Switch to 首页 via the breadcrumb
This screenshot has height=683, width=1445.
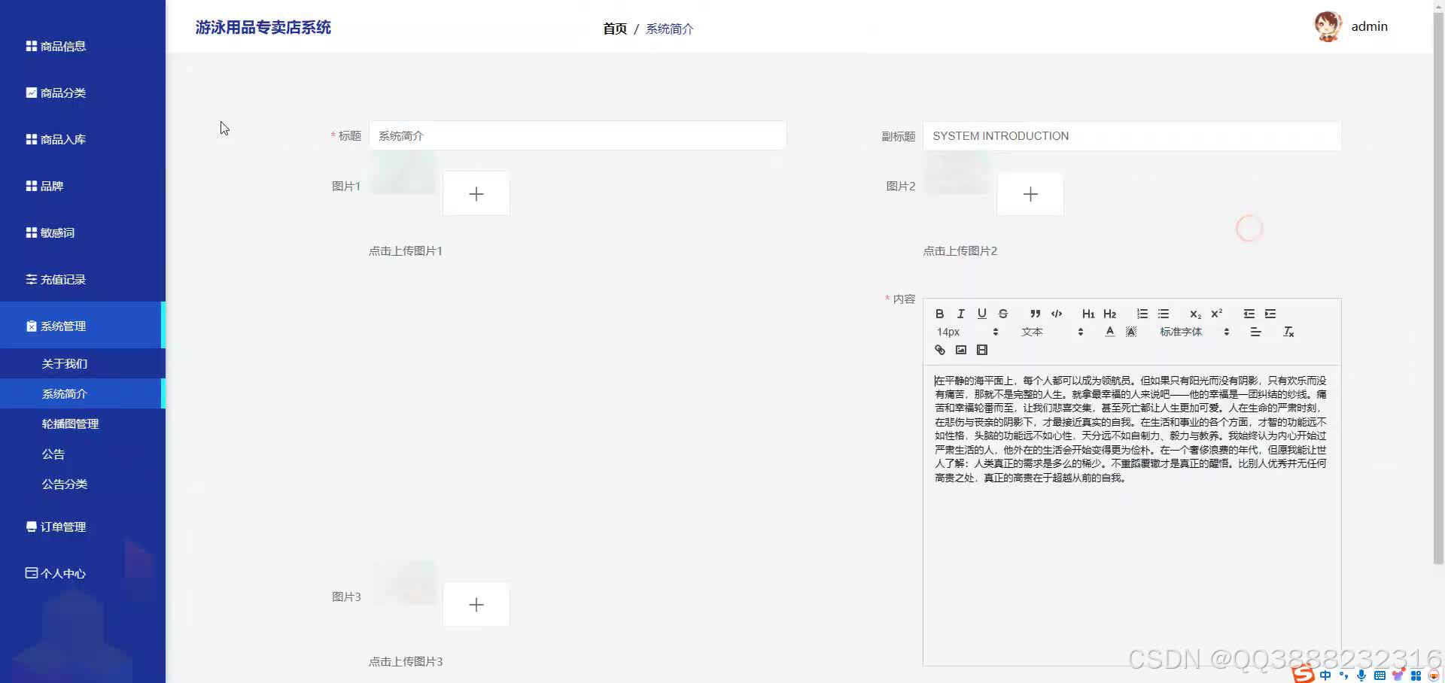coord(614,29)
